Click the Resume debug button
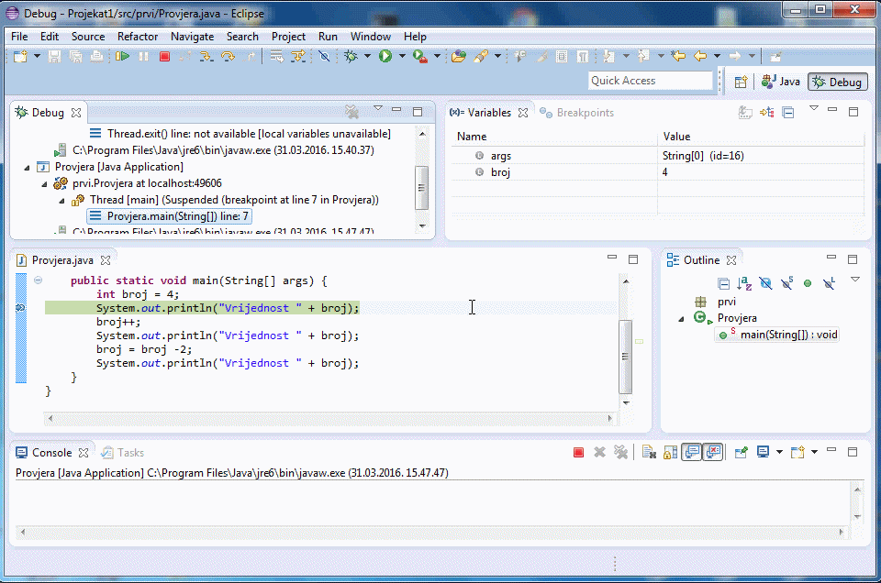The width and height of the screenshot is (881, 583). 122,57
